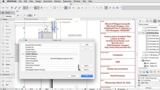Expand the A-07 Elevations subset
Screen dimensions: 160x90
(x=143, y=27)
